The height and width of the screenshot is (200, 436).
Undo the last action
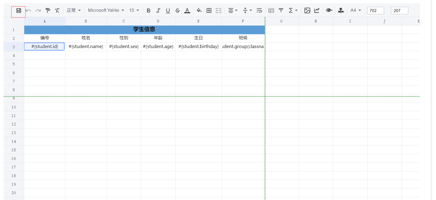(x=29, y=10)
